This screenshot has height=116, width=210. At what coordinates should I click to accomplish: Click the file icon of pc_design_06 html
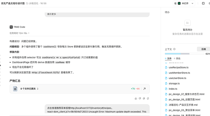click(166, 100)
